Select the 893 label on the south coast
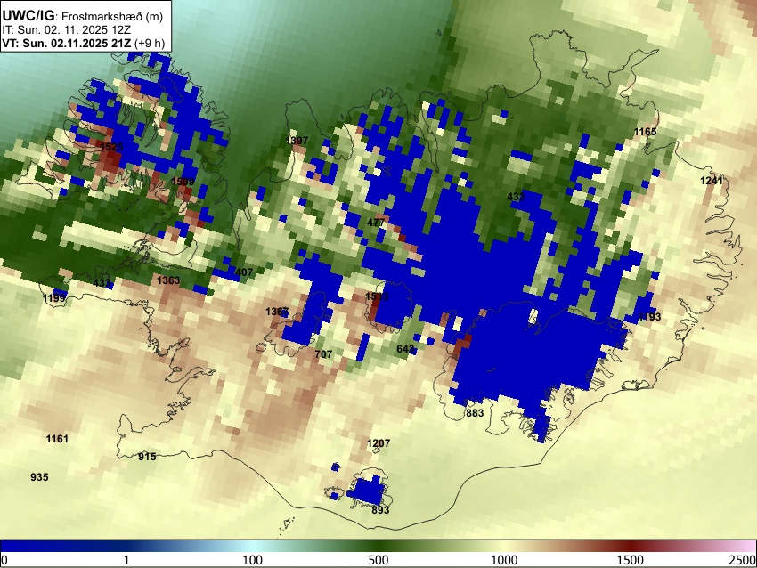757x568 pixels. [x=380, y=509]
